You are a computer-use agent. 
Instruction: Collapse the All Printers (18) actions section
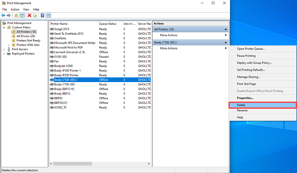pyautogui.click(x=226, y=29)
